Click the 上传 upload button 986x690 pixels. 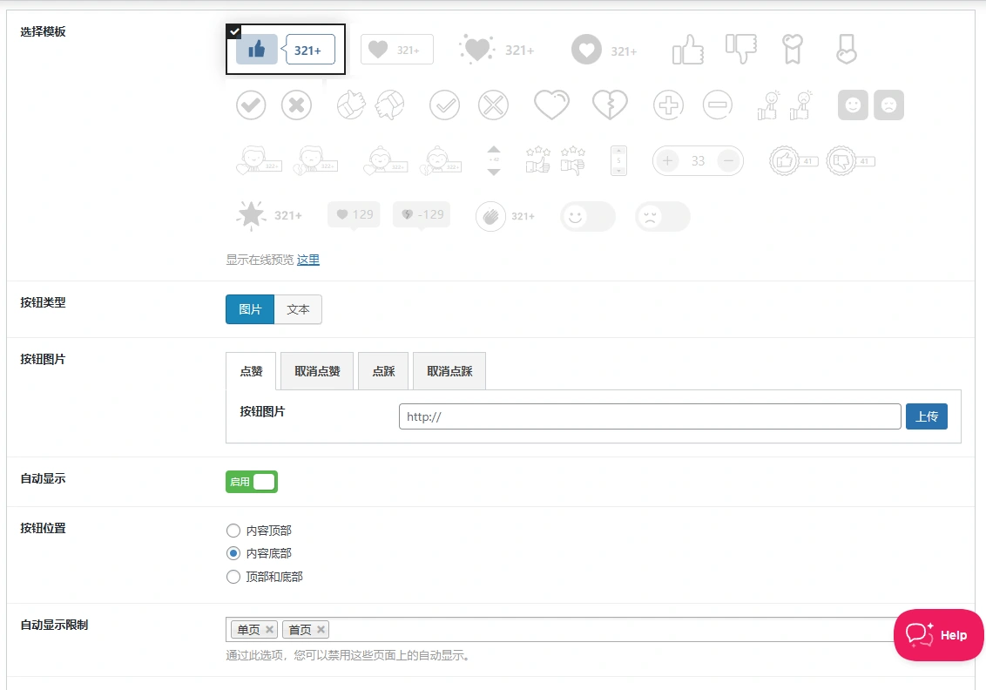coord(926,416)
